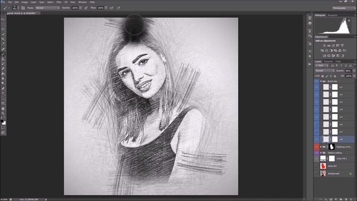This screenshot has width=357, height=201.
Task: Select the Clone Stamp tool
Action: (x=3, y=59)
